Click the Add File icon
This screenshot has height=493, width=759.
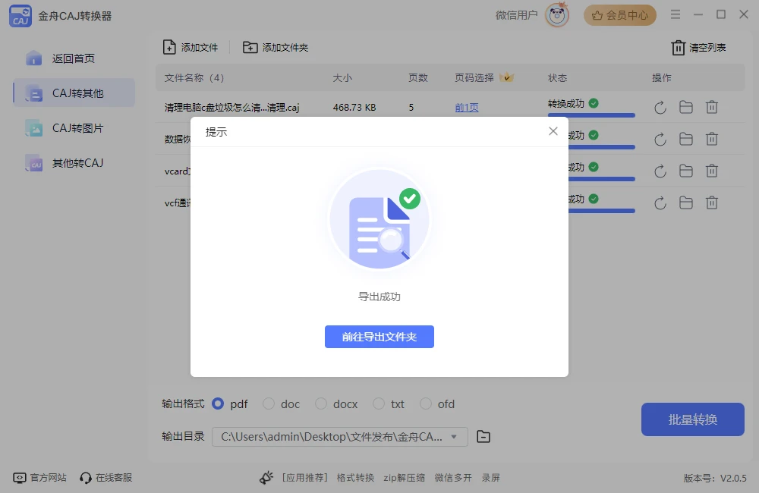point(169,47)
